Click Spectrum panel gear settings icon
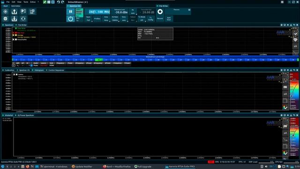300x169 pixels. click(x=281, y=25)
